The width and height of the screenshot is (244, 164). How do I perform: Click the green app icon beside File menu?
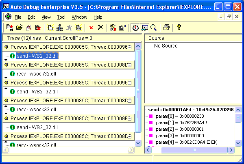click(x=9, y=17)
